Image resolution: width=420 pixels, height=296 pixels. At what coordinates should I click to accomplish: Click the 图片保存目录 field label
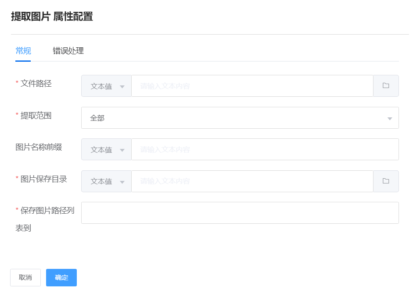(44, 179)
